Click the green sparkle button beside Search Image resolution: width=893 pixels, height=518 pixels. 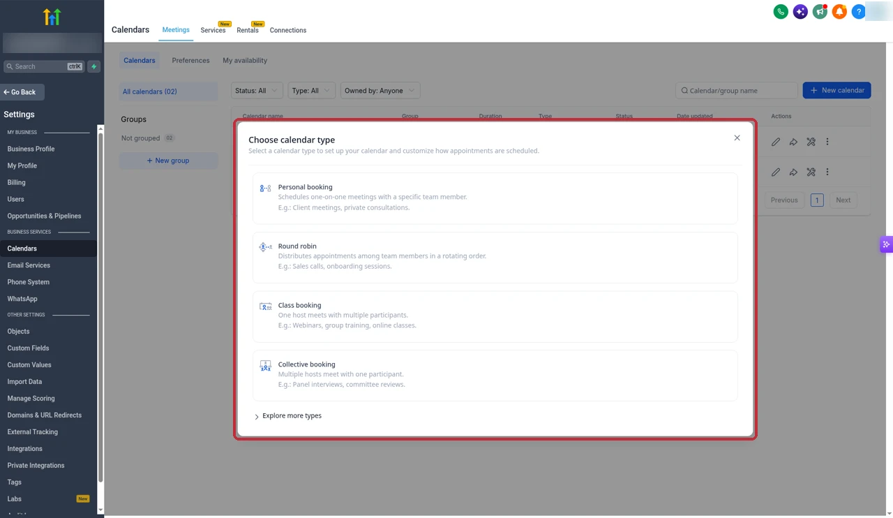[x=94, y=66]
